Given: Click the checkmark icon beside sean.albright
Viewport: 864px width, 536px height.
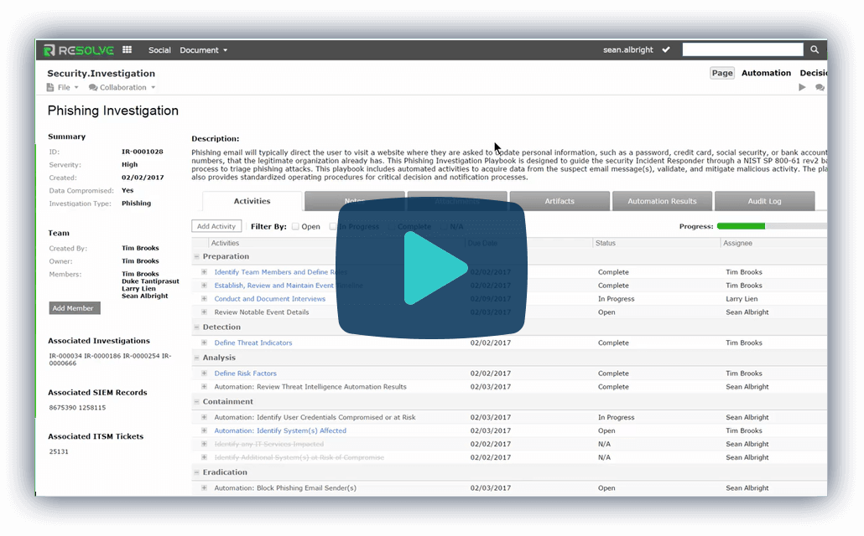Looking at the screenshot, I should coord(666,50).
